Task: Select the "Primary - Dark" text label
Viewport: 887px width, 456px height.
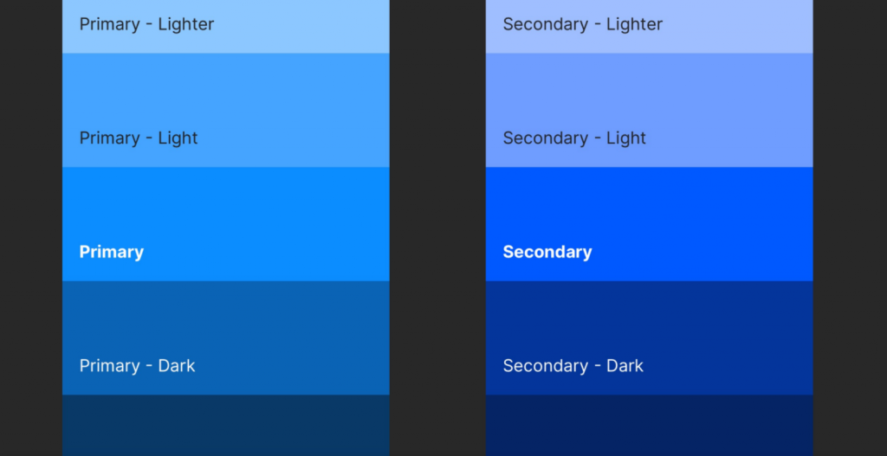Action: click(138, 366)
